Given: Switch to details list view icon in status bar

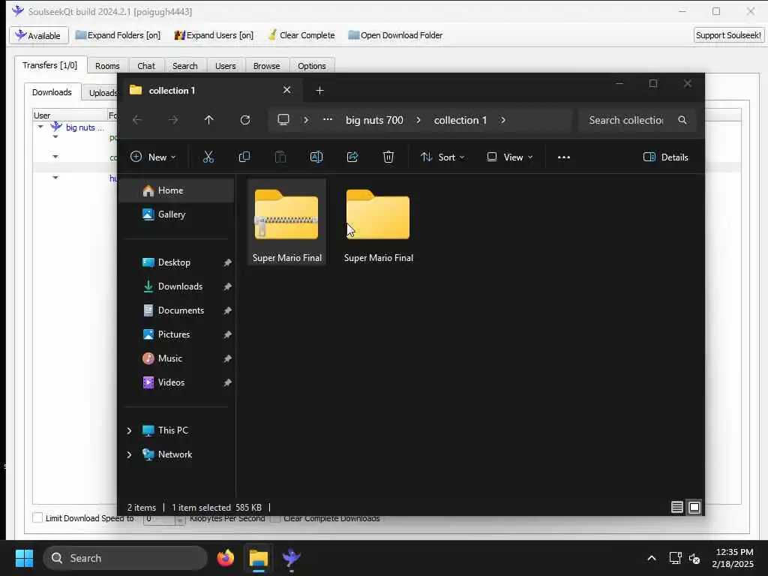Looking at the screenshot, I should (x=677, y=508).
